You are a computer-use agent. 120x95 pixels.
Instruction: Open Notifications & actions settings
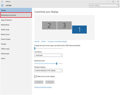point(16,15)
